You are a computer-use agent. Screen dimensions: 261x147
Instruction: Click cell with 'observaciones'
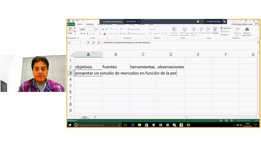[170, 67]
